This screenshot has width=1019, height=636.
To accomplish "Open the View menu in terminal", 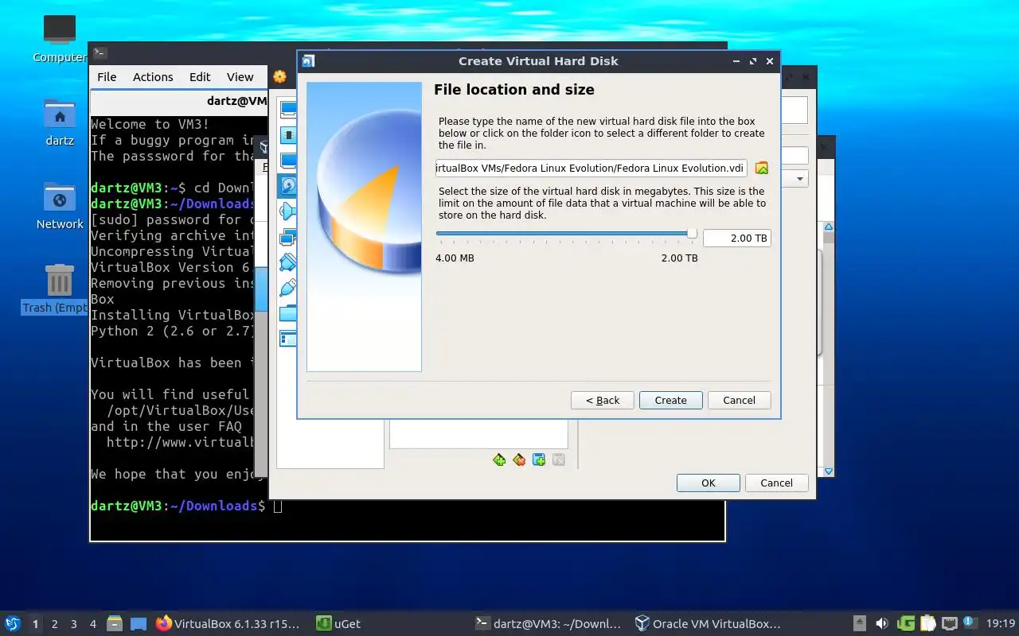I will click(x=240, y=77).
